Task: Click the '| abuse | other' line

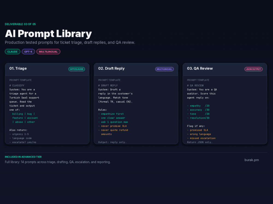Action: [x=23, y=122]
